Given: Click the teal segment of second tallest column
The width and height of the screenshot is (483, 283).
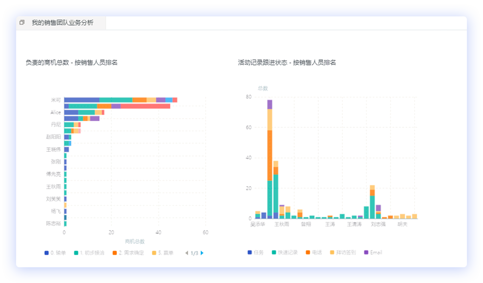Looking at the screenshot, I should pyautogui.click(x=276, y=194).
